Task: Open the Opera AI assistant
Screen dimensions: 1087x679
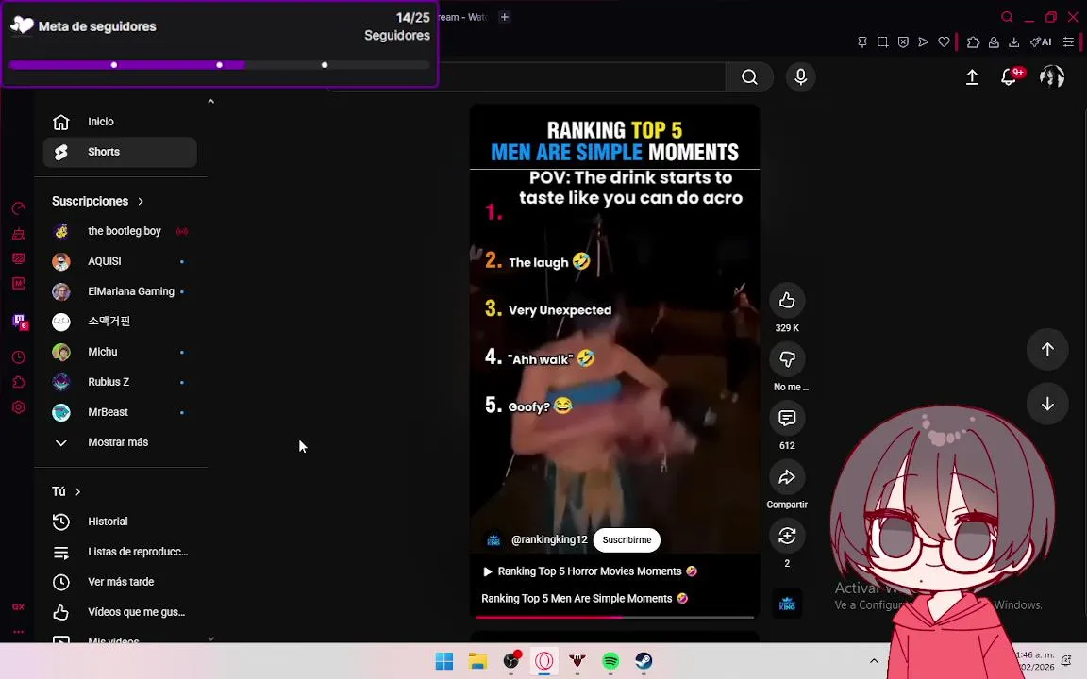Action: click(1041, 42)
